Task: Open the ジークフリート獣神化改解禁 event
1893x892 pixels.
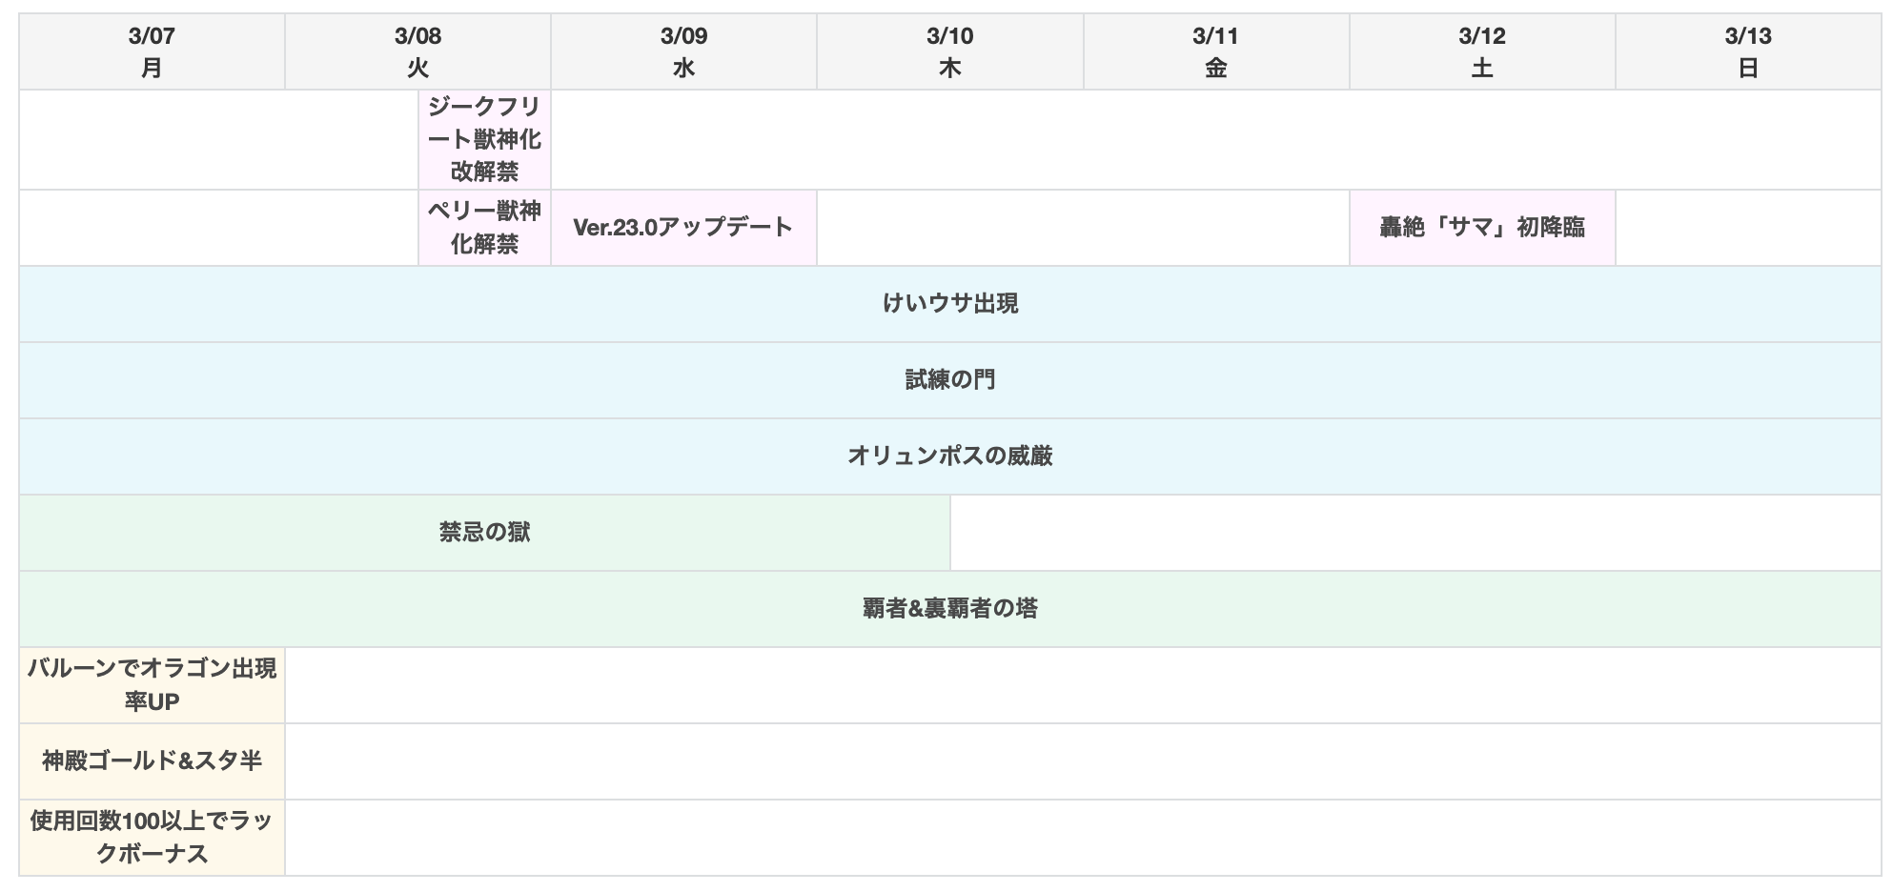Action: tap(484, 140)
